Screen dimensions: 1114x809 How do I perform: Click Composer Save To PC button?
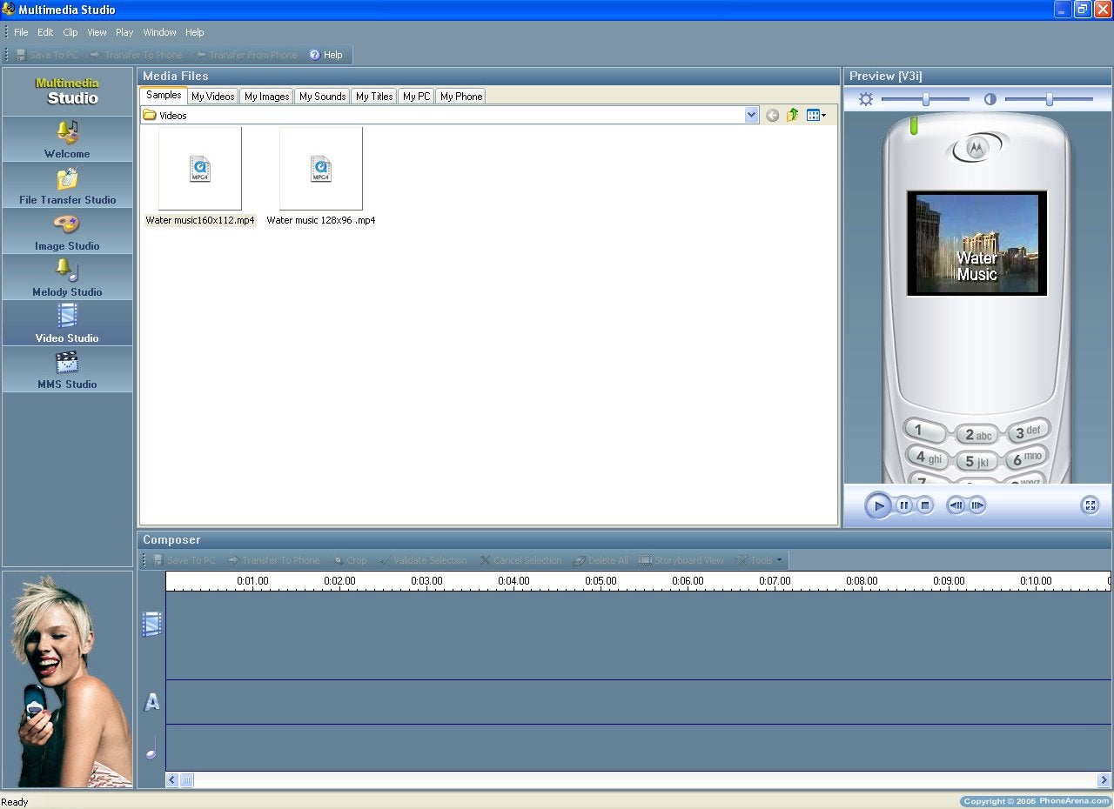point(184,560)
